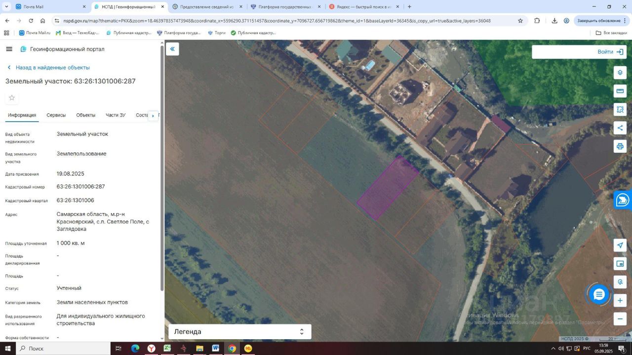Click the map object identify button

coord(620,282)
